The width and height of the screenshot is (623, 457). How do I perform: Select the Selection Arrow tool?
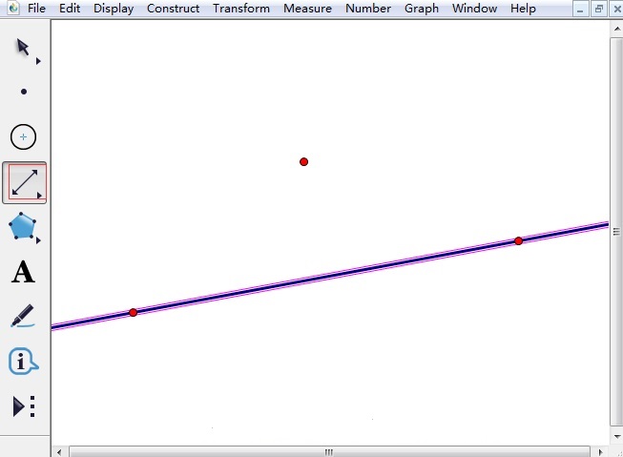tap(23, 48)
